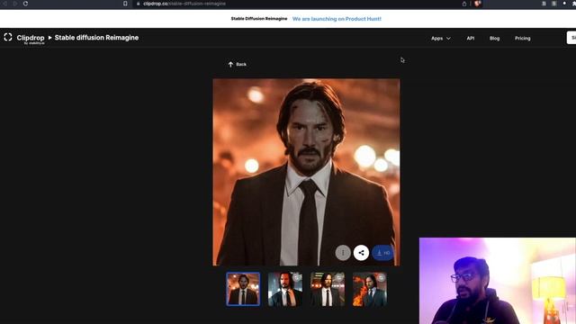Open the Clipdrop home text link
The height and width of the screenshot is (324, 576).
31,38
